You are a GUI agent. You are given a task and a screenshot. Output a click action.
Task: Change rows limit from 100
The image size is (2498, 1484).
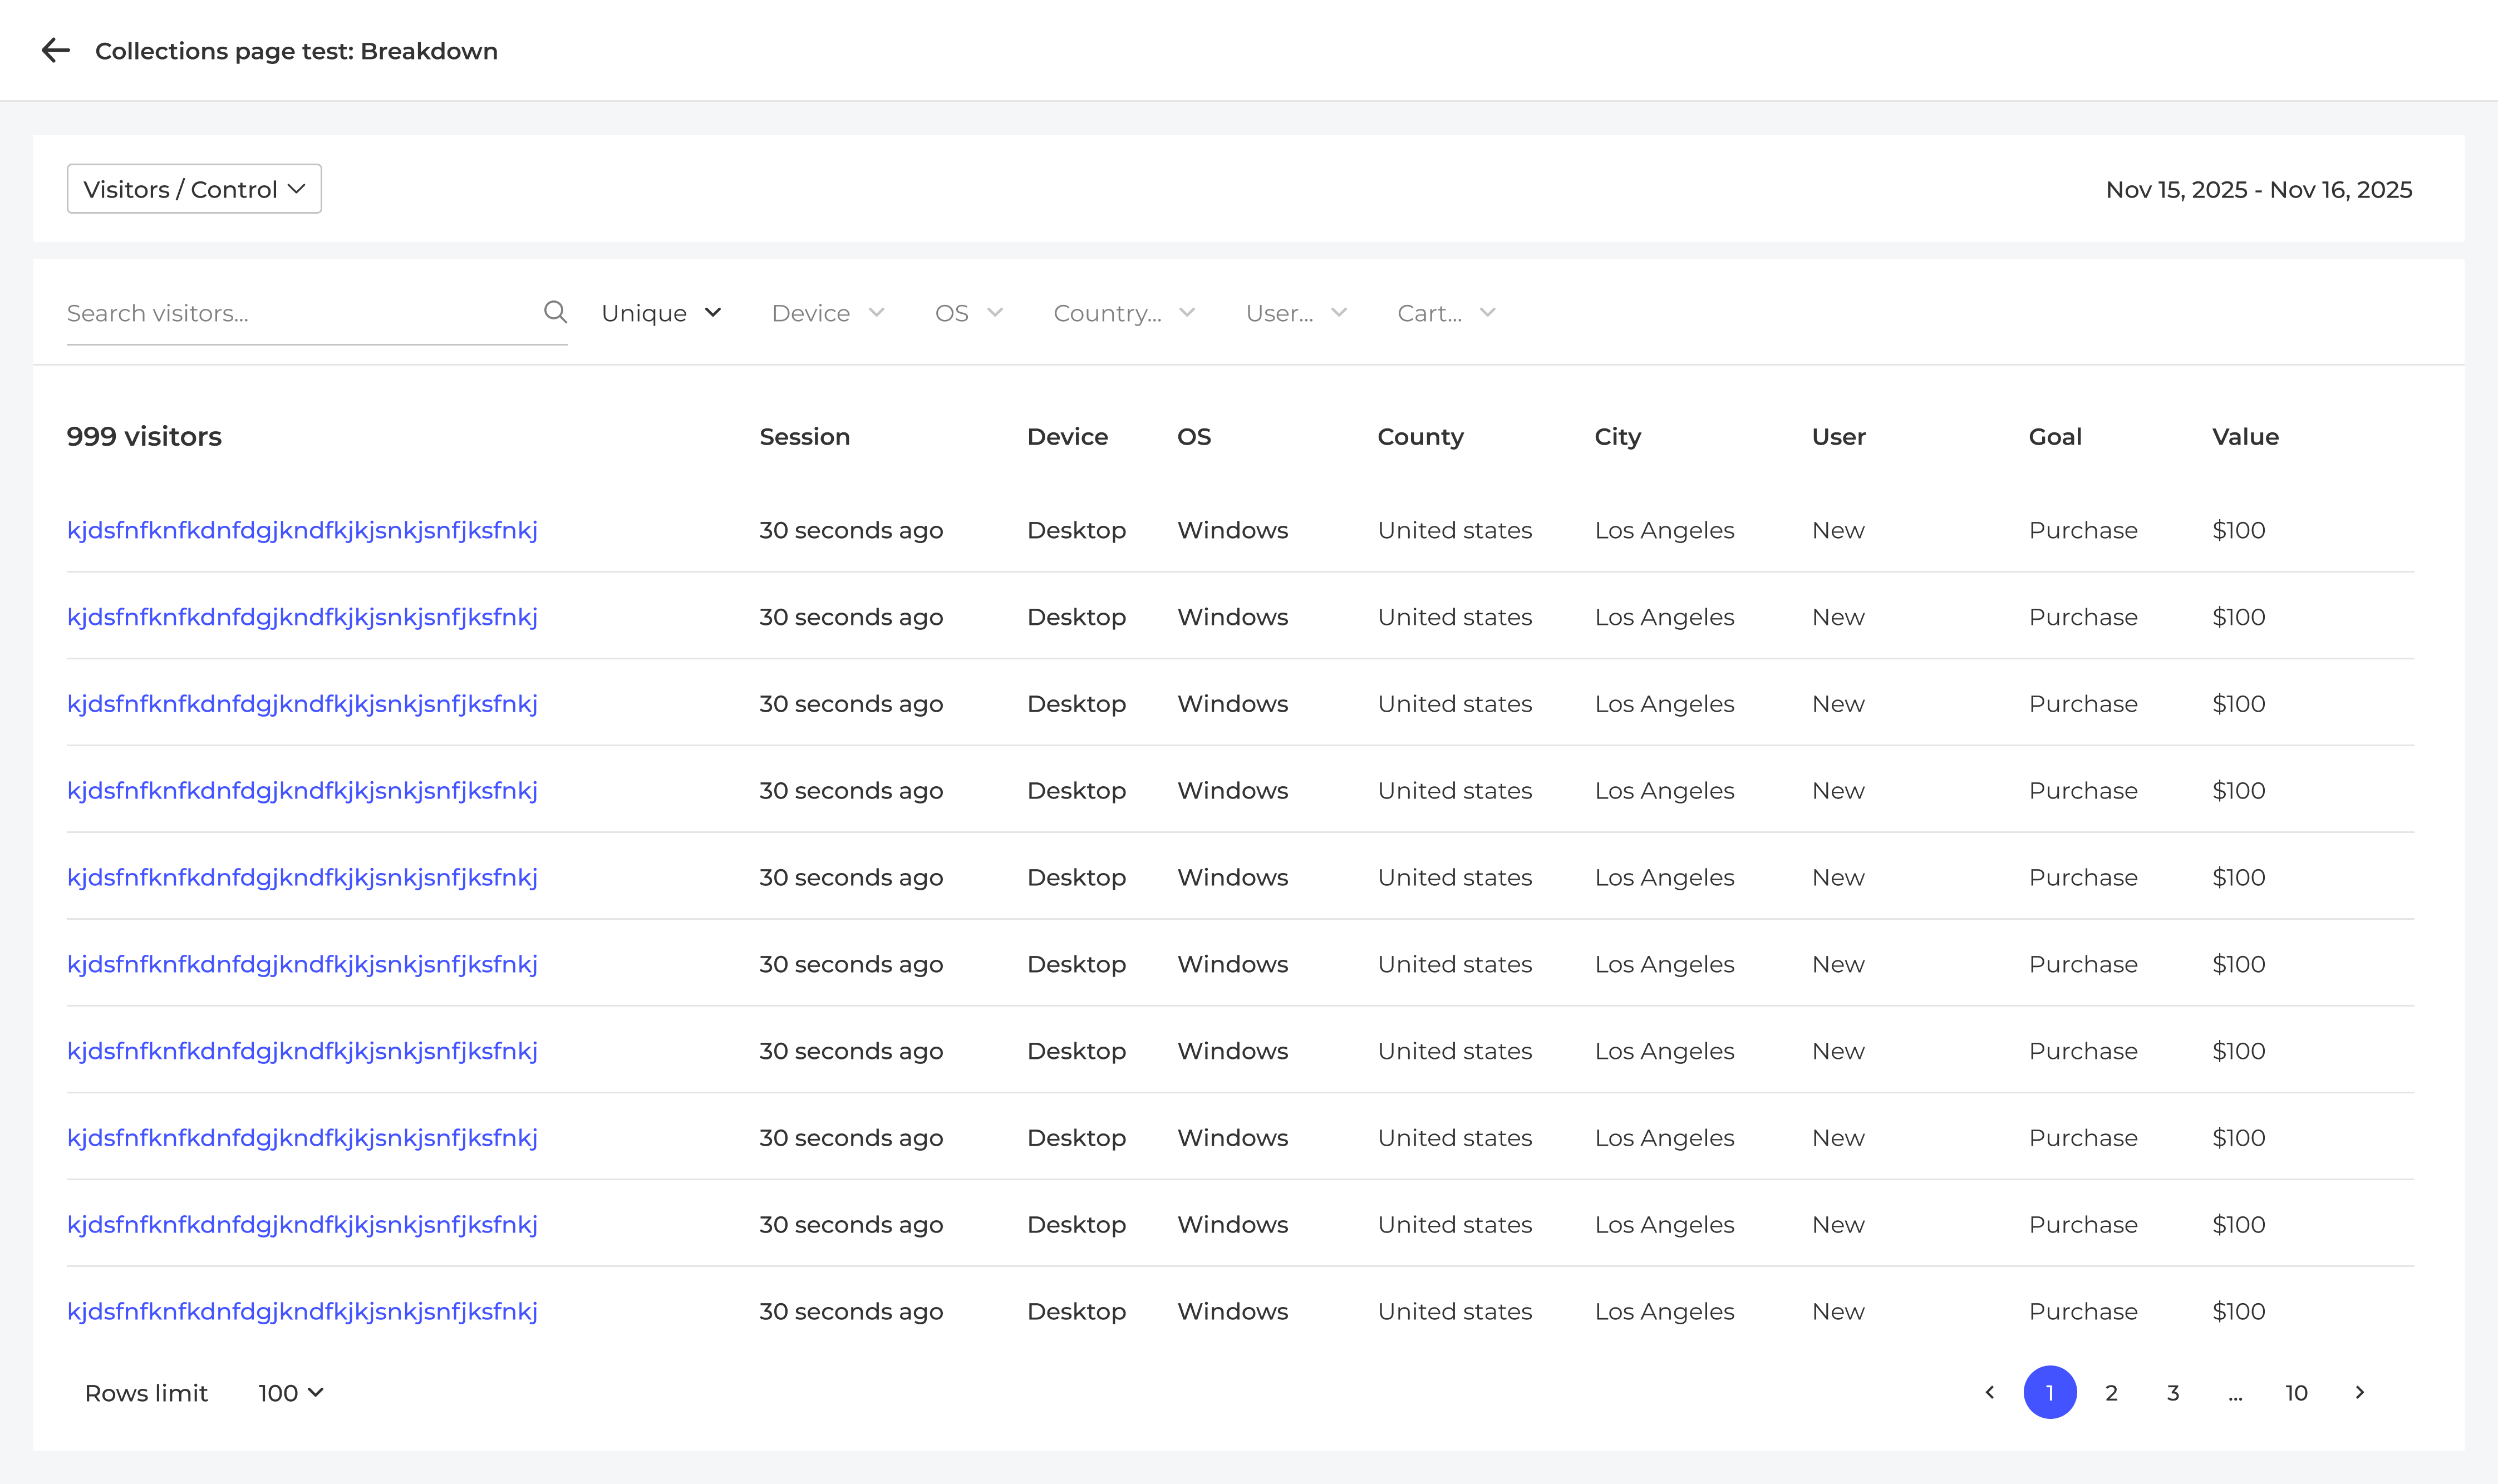tap(290, 1393)
